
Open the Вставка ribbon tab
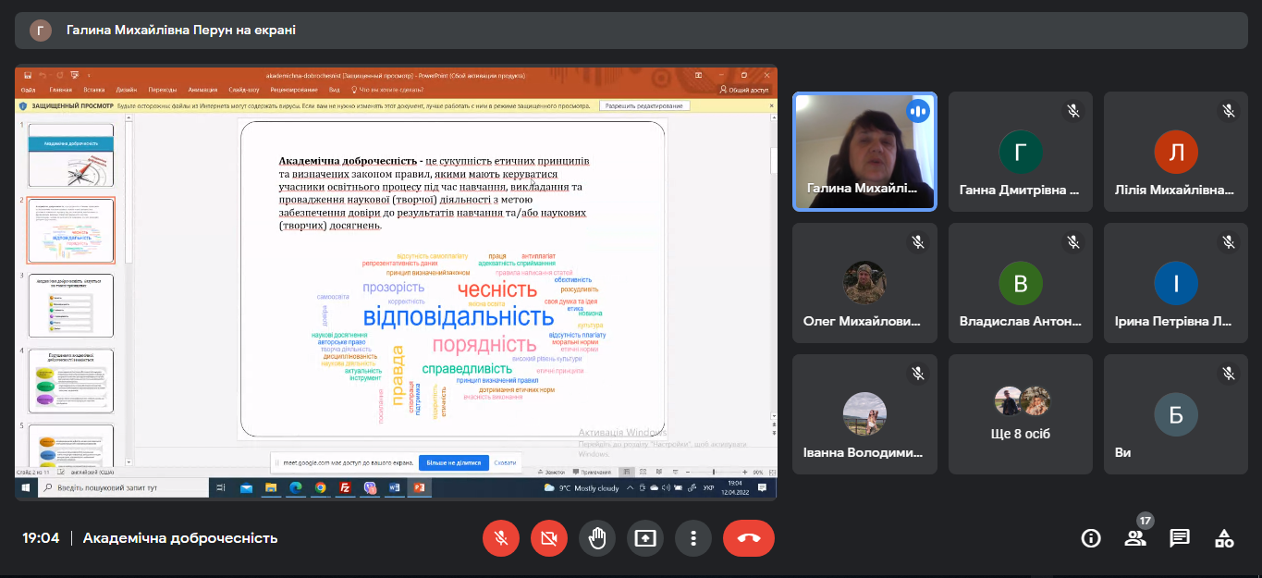94,90
